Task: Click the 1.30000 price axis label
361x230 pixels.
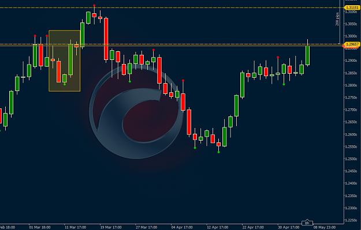Action: click(x=351, y=36)
